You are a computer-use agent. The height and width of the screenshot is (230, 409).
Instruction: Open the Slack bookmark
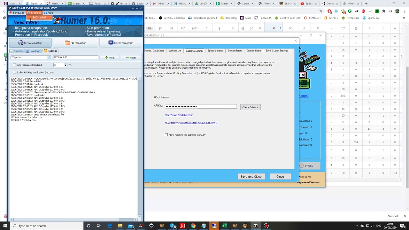246,18
